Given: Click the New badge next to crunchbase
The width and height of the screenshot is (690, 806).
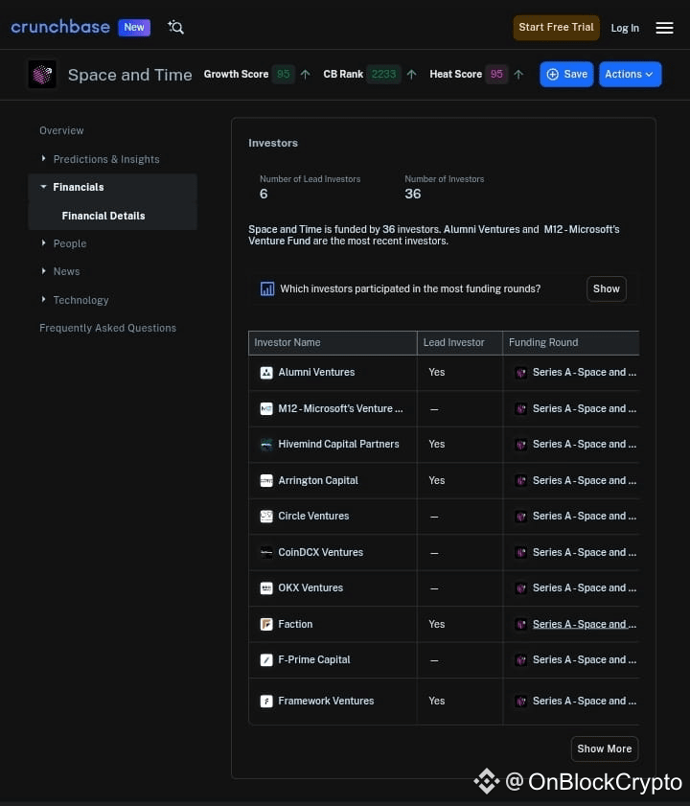Looking at the screenshot, I should (x=134, y=27).
